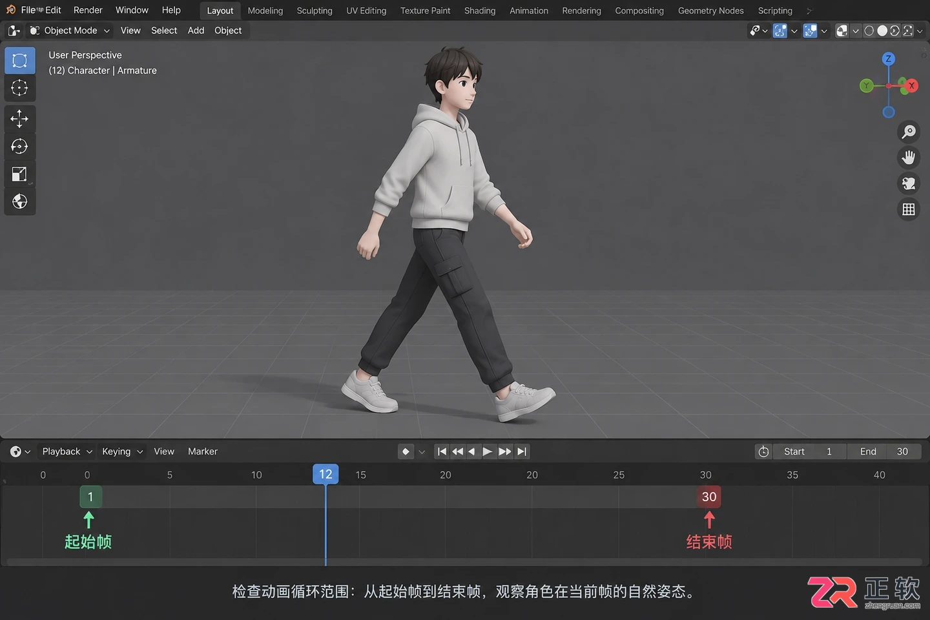Click the zoom magnifier viewport icon
Viewport: 930px width, 620px height.
point(909,132)
